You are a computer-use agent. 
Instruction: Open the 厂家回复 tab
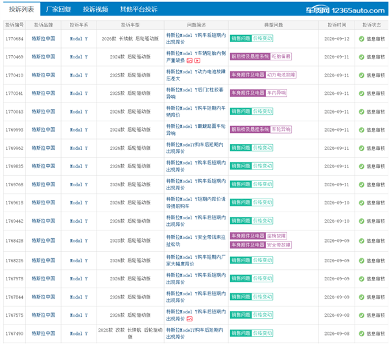(58, 10)
